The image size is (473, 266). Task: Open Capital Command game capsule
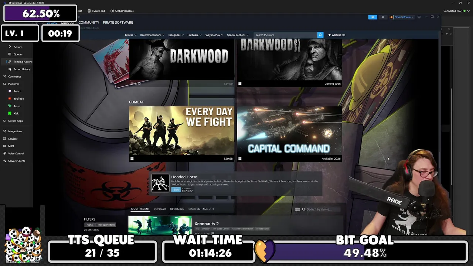[289, 134]
